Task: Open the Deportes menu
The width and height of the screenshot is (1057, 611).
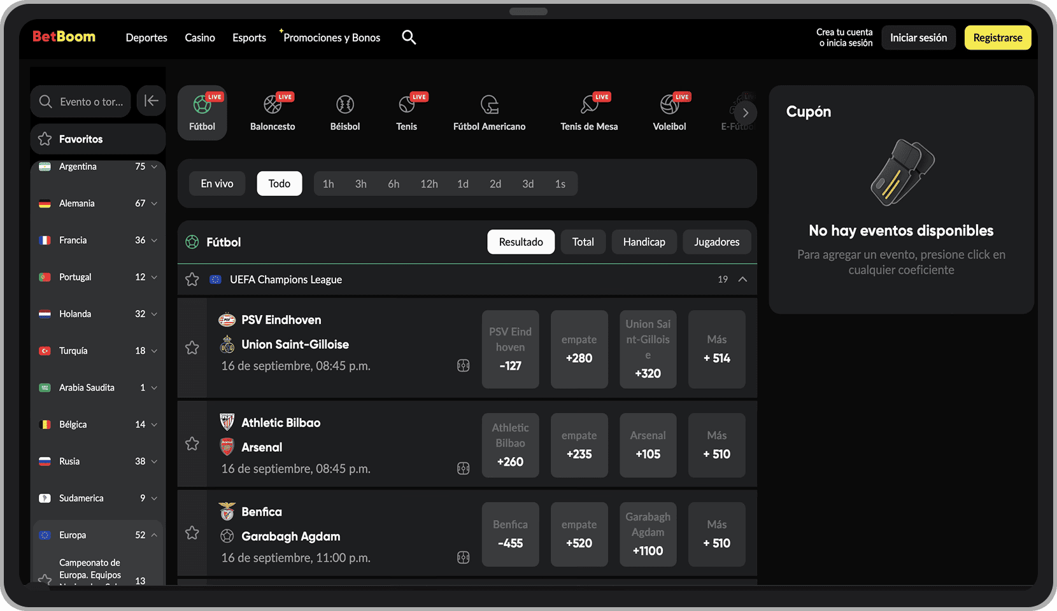Action: pos(146,38)
